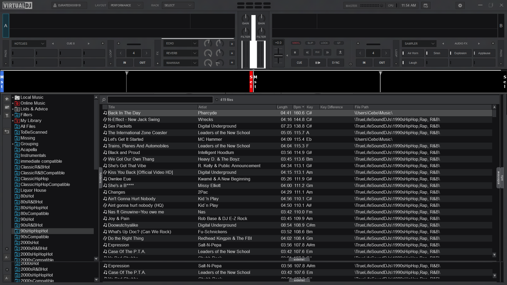Double loop length on deck B
507x285 pixels.
coord(386,53)
